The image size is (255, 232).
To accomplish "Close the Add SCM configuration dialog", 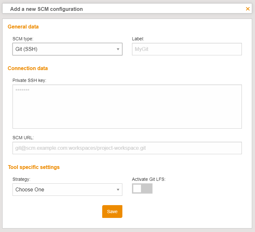I will click(248, 9).
